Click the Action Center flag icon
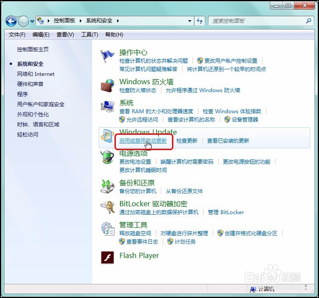The width and height of the screenshot is (319, 298). 107,56
